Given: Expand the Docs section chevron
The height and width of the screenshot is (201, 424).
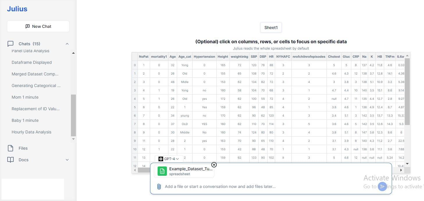Looking at the screenshot, I should click(67, 160).
